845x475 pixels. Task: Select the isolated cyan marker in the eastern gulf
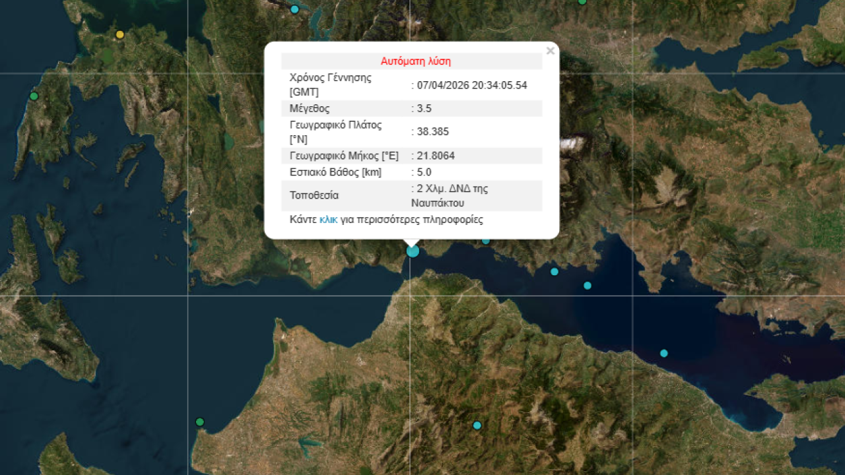664,353
